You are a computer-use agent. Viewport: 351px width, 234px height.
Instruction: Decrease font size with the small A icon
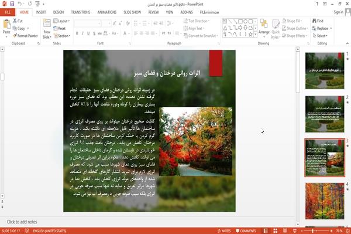point(120,23)
